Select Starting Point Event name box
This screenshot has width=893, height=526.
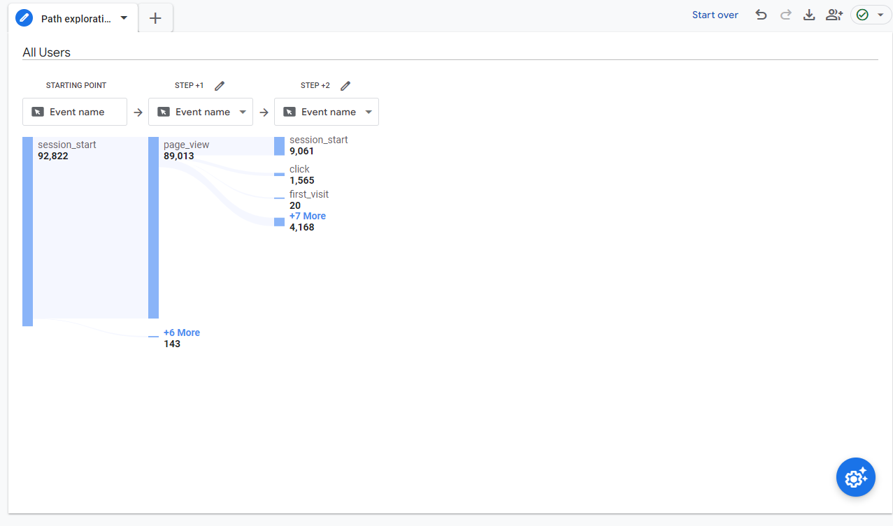pyautogui.click(x=75, y=112)
